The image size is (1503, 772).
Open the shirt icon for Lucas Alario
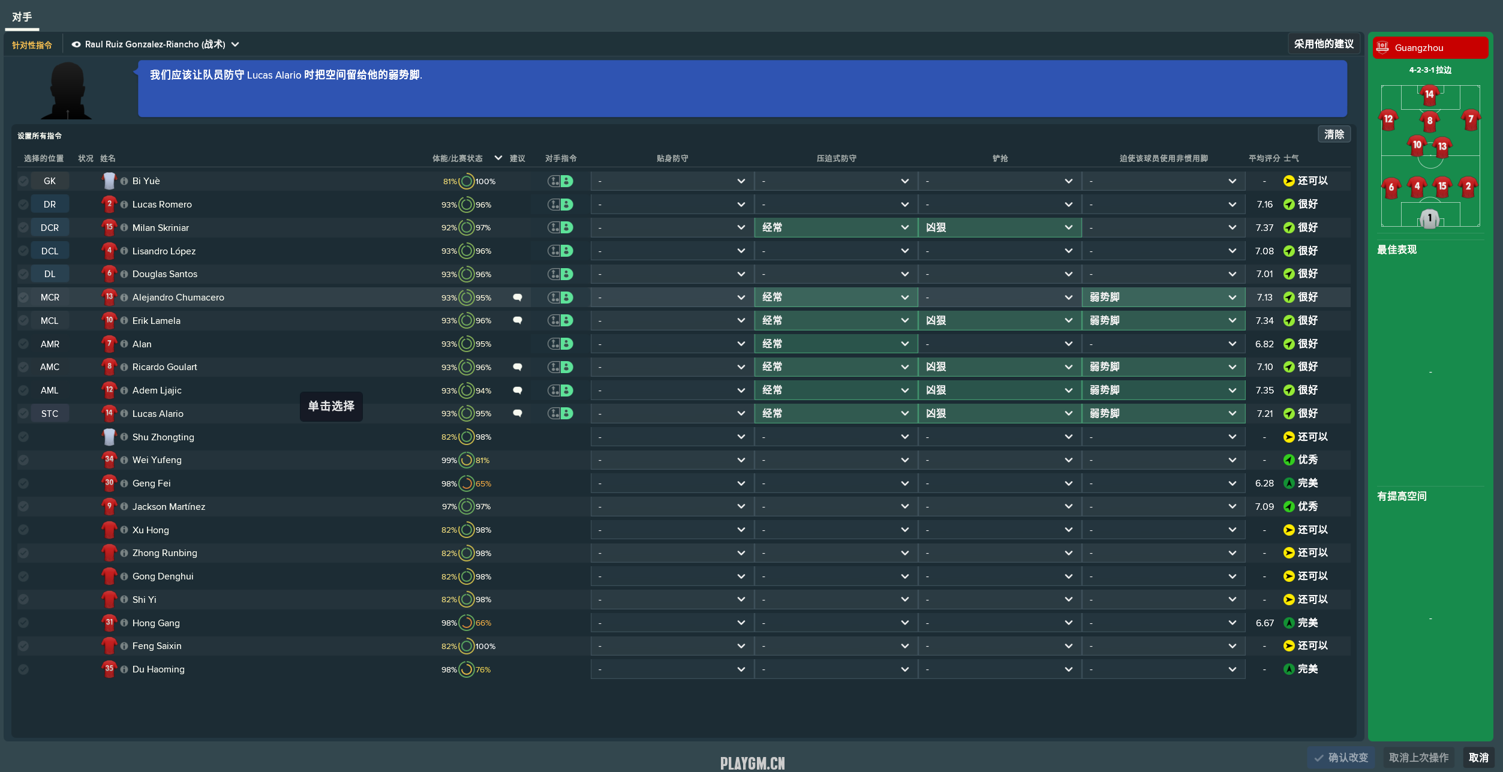pyautogui.click(x=109, y=413)
